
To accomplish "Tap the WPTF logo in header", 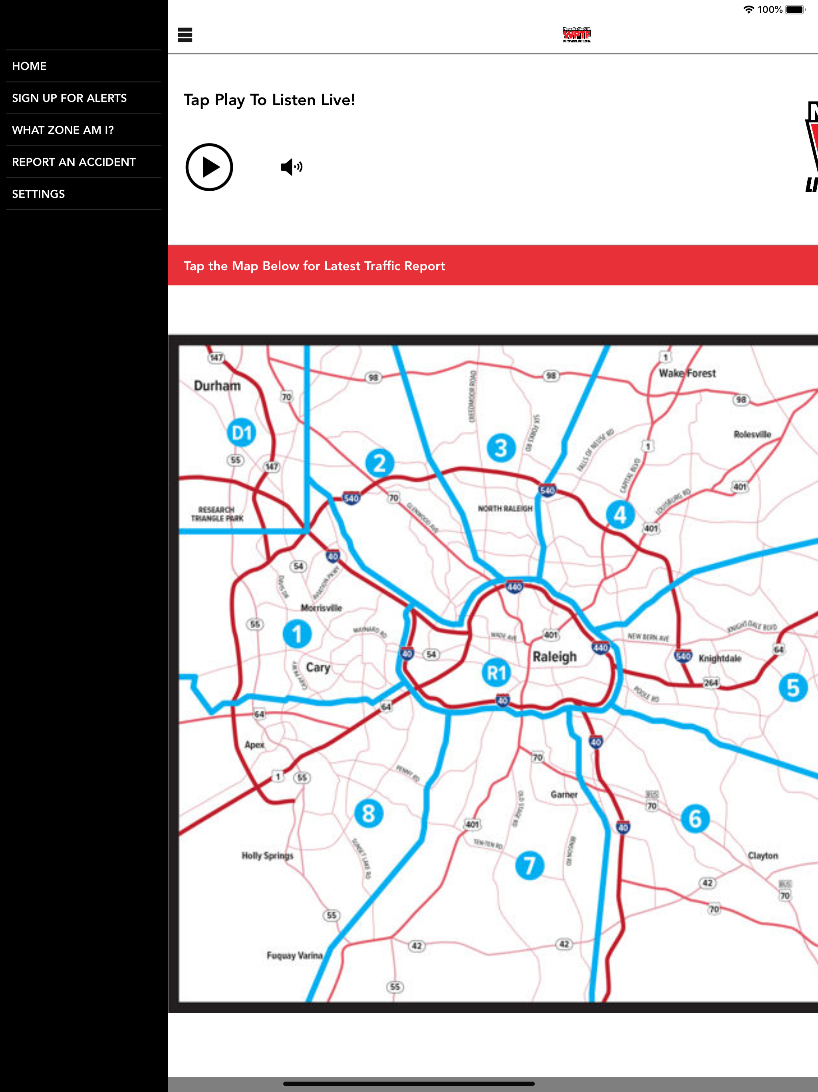I will click(x=576, y=34).
